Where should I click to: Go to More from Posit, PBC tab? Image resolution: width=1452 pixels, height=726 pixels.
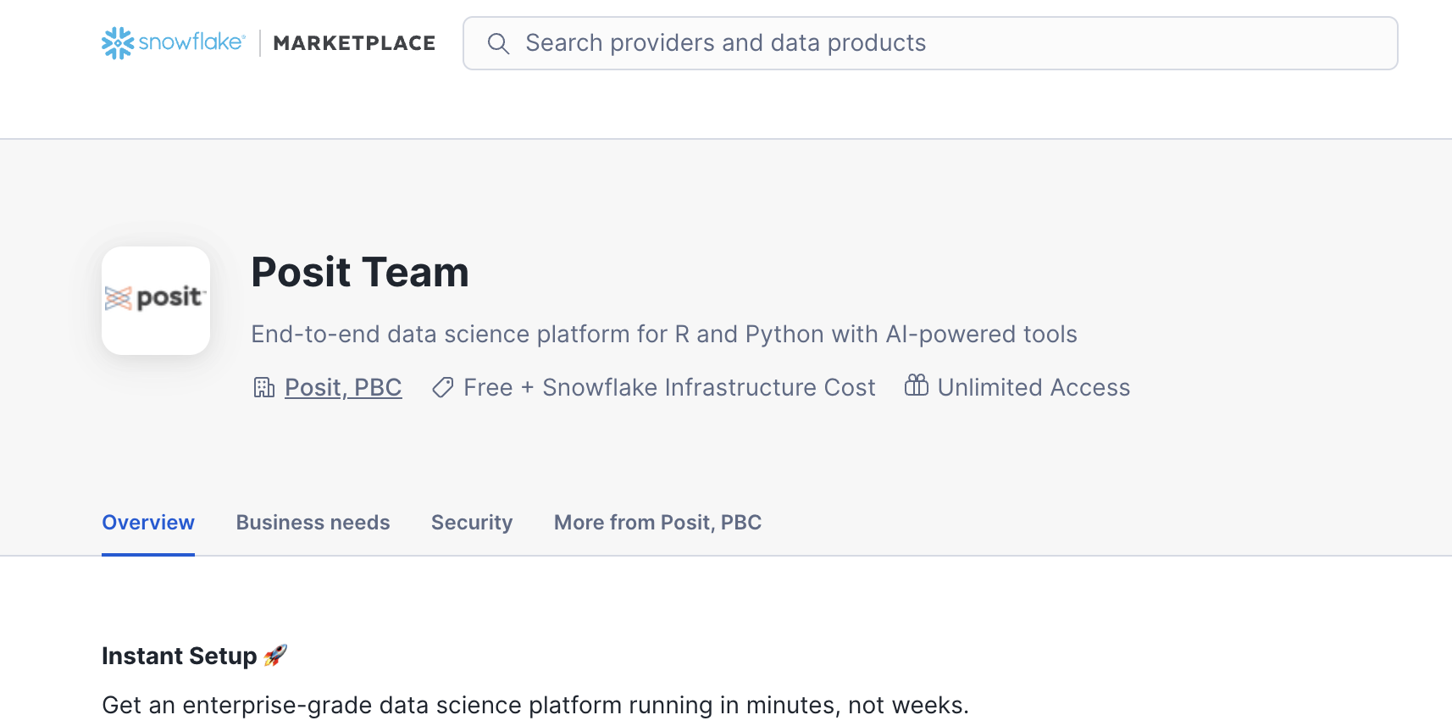(x=657, y=523)
